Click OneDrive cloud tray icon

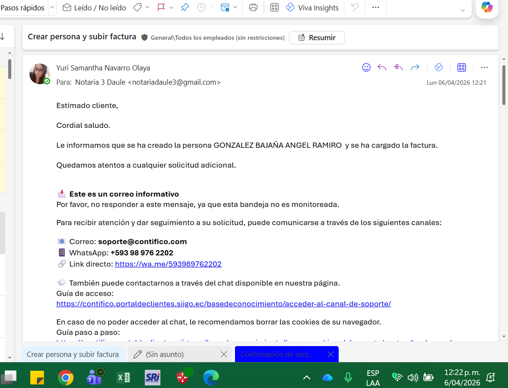pyautogui.click(x=327, y=378)
